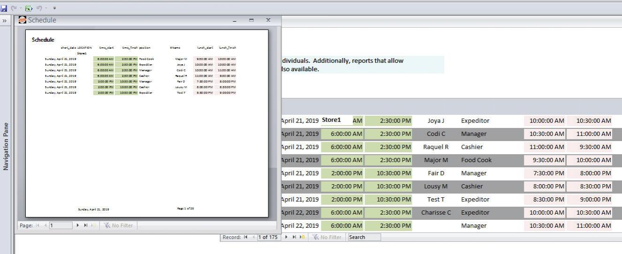Click the 9:00:00 PM lunch finish for Test T
Screen dimensions: 622x254
590,199
